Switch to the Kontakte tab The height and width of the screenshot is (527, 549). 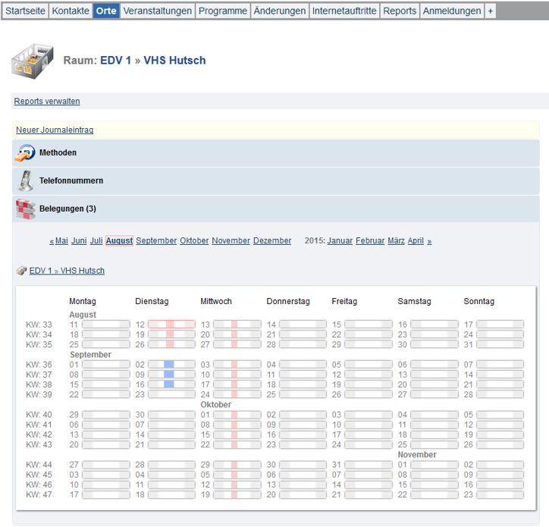tap(71, 11)
